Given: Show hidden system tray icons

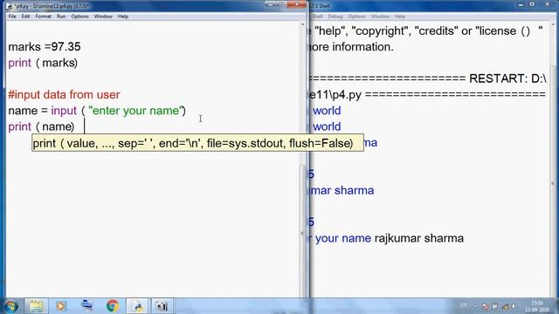Looking at the screenshot, I should coord(475,306).
